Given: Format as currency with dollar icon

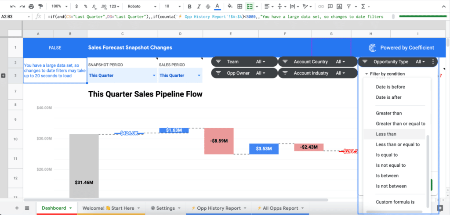Looking at the screenshot, I should 76,6.
